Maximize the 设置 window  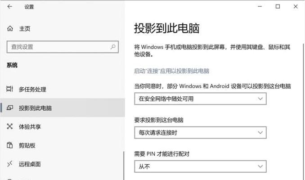point(278,7)
